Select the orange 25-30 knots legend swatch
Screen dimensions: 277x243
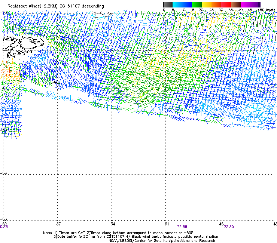pos(216,4)
